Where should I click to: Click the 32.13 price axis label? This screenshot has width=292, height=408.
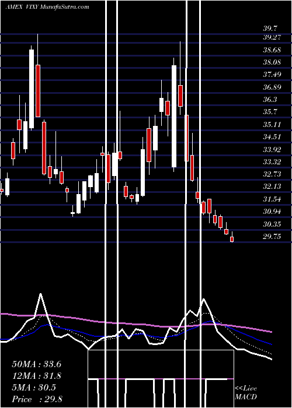coord(272,187)
